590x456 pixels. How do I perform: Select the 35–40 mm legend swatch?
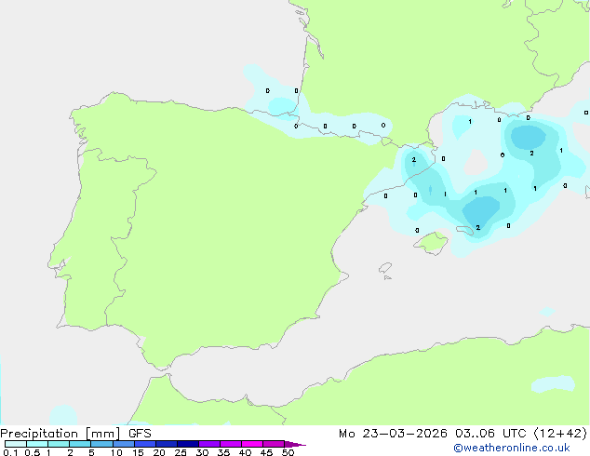coord(231,444)
